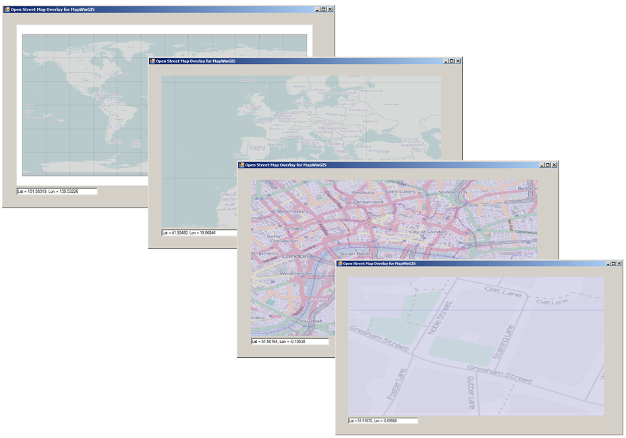Minimize the Europe map window

pyautogui.click(x=446, y=61)
